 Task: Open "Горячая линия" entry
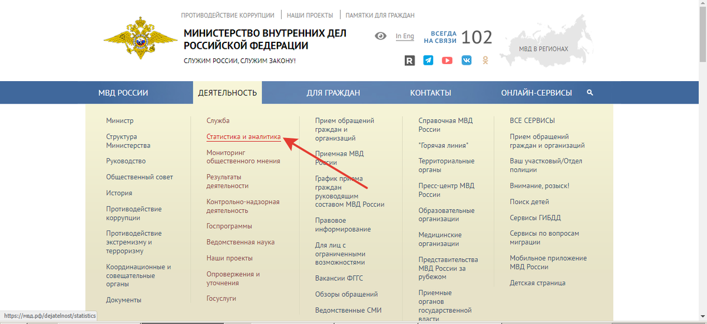tap(444, 145)
